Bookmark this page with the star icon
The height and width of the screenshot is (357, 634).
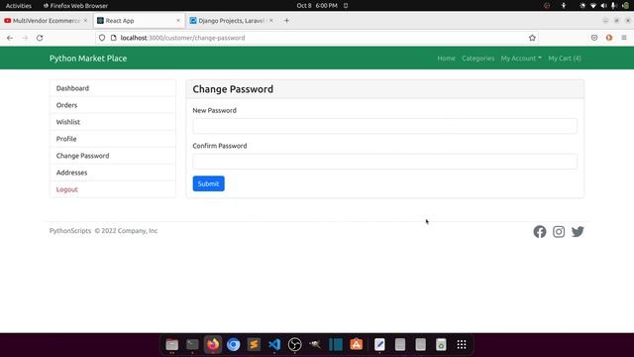click(x=532, y=38)
